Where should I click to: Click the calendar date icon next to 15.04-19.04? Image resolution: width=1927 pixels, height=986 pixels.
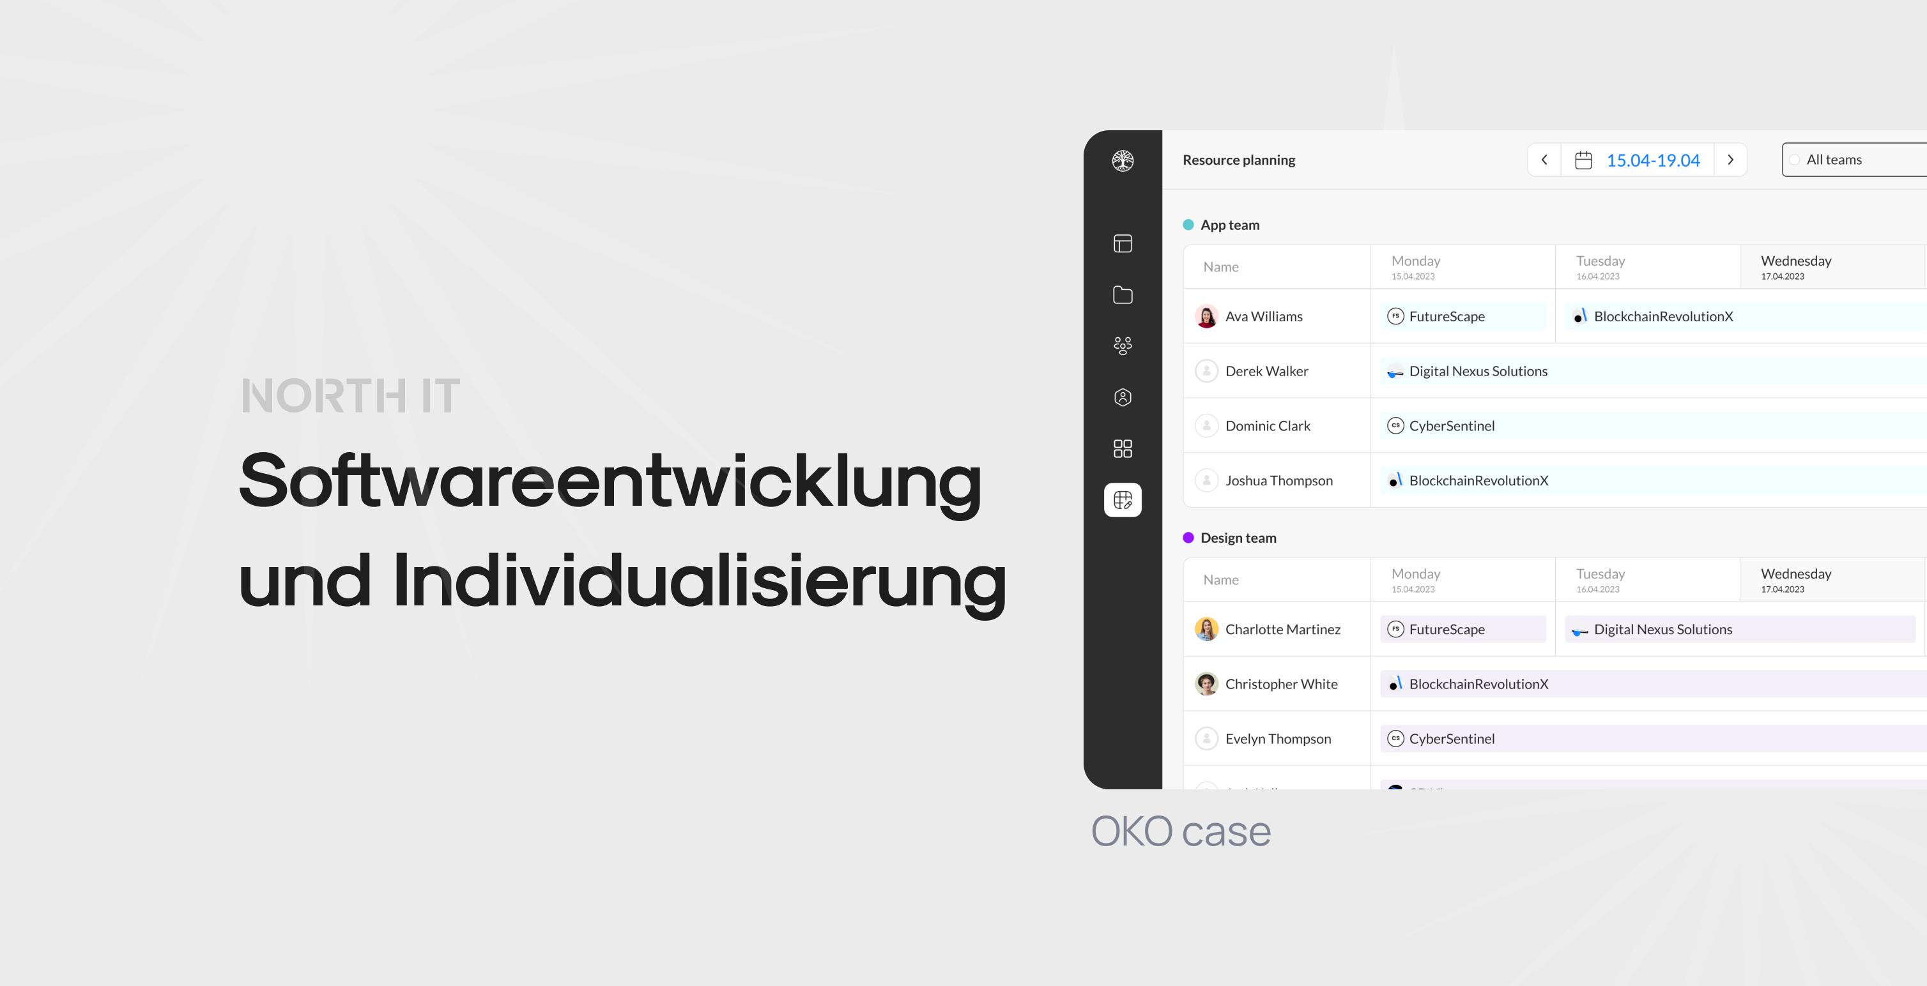pyautogui.click(x=1584, y=160)
